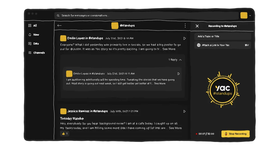Click Emilio Lopez in #standups 6:10 AM name
This screenshot has width=279, height=150.
click(x=85, y=38)
